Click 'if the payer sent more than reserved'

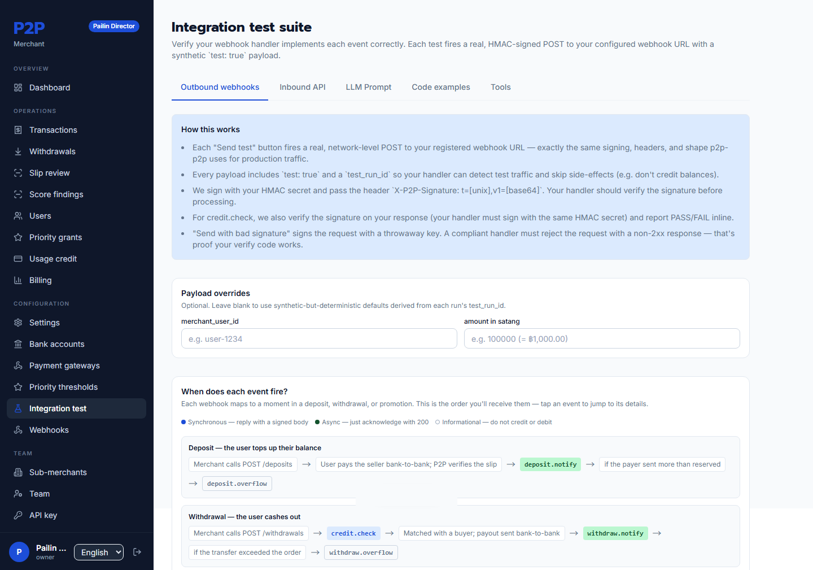(662, 464)
